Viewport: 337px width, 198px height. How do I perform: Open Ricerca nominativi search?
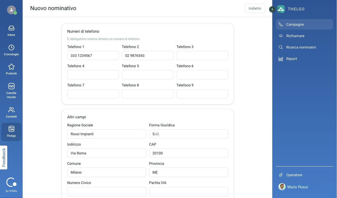(x=304, y=47)
